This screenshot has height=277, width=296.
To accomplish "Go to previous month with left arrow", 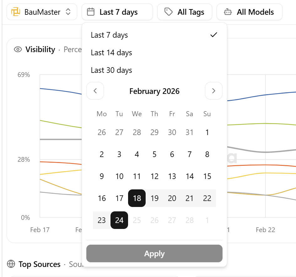I will tap(95, 91).
